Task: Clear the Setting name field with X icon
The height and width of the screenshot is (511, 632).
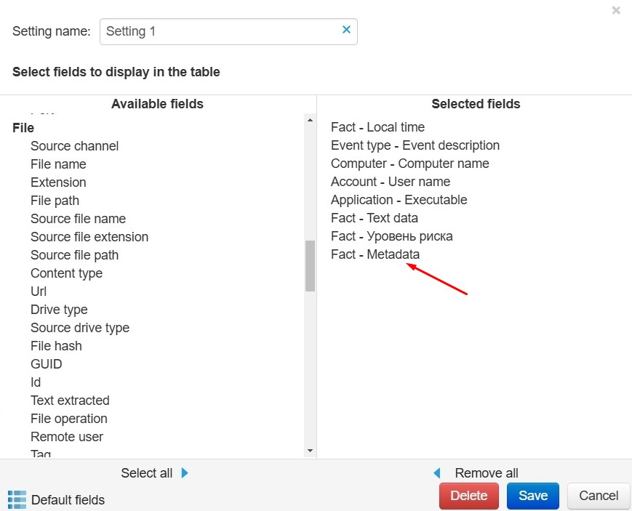Action: pyautogui.click(x=346, y=30)
